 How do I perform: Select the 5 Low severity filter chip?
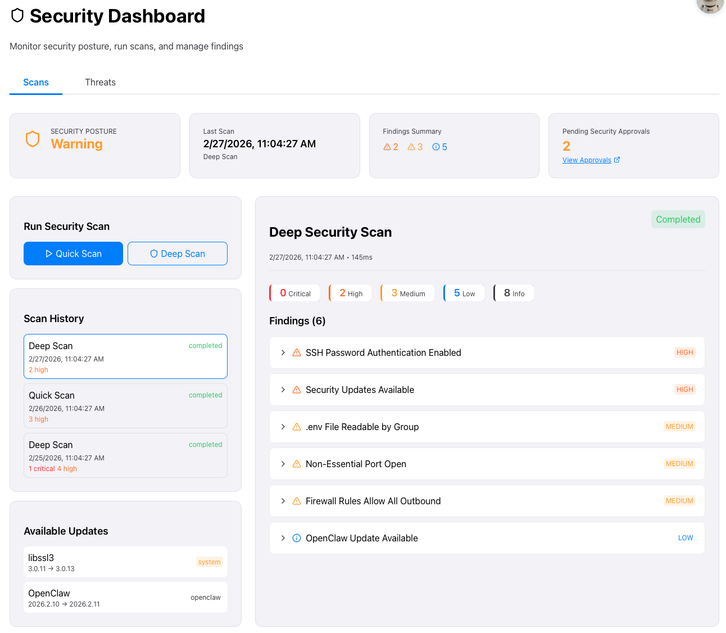point(464,293)
